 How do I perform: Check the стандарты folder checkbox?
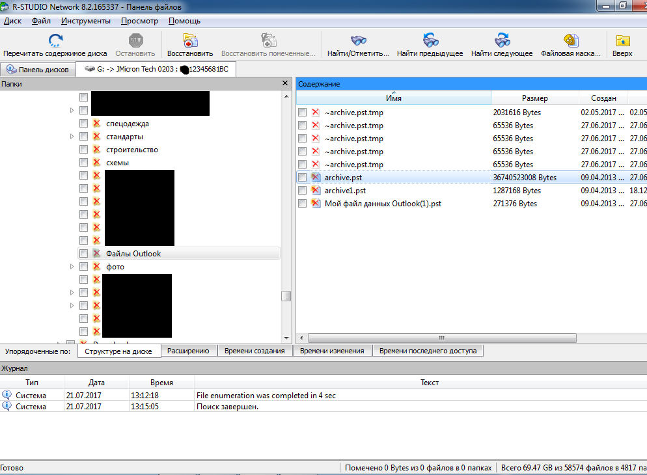pyautogui.click(x=84, y=137)
